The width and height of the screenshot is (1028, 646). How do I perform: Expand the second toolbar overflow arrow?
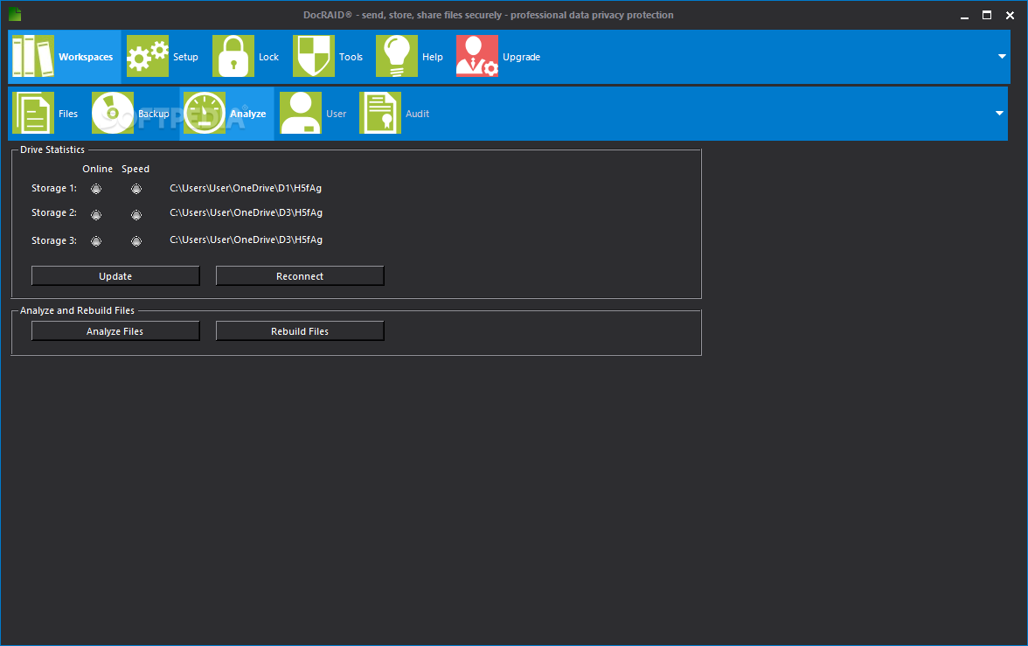(x=999, y=114)
